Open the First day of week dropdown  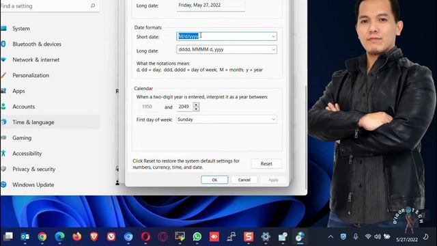[273, 120]
